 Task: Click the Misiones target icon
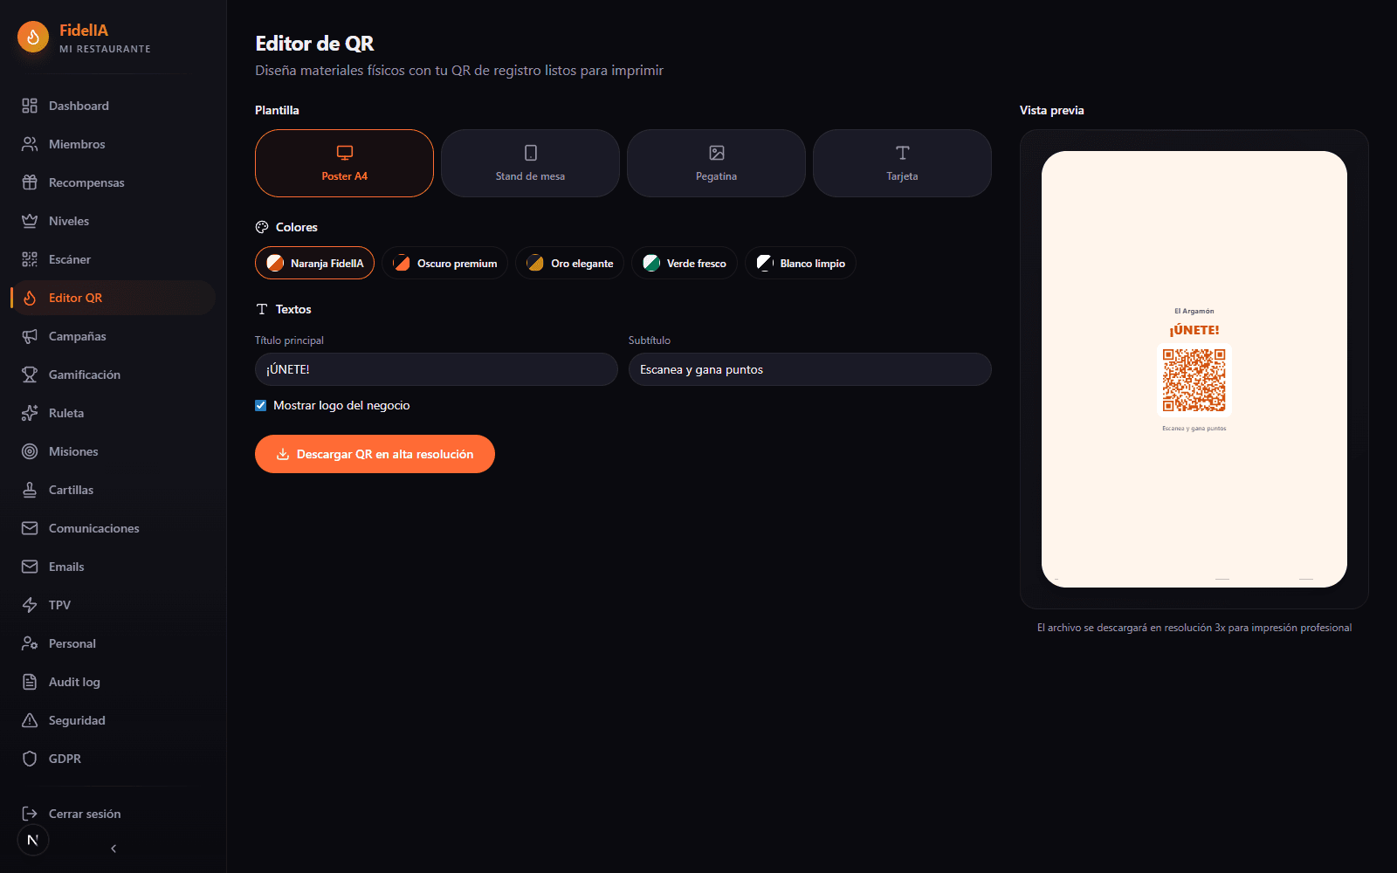[30, 451]
